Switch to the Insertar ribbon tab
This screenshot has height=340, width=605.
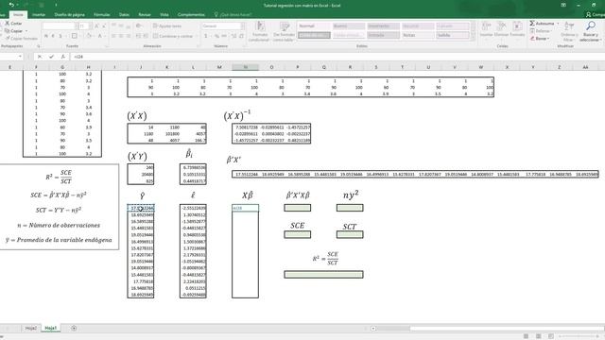(39, 15)
